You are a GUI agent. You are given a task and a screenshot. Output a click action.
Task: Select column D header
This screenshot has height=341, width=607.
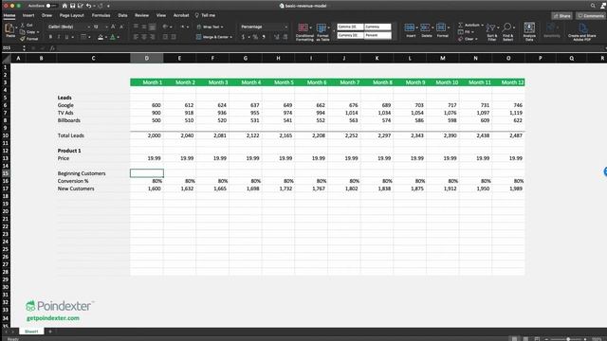tap(147, 58)
